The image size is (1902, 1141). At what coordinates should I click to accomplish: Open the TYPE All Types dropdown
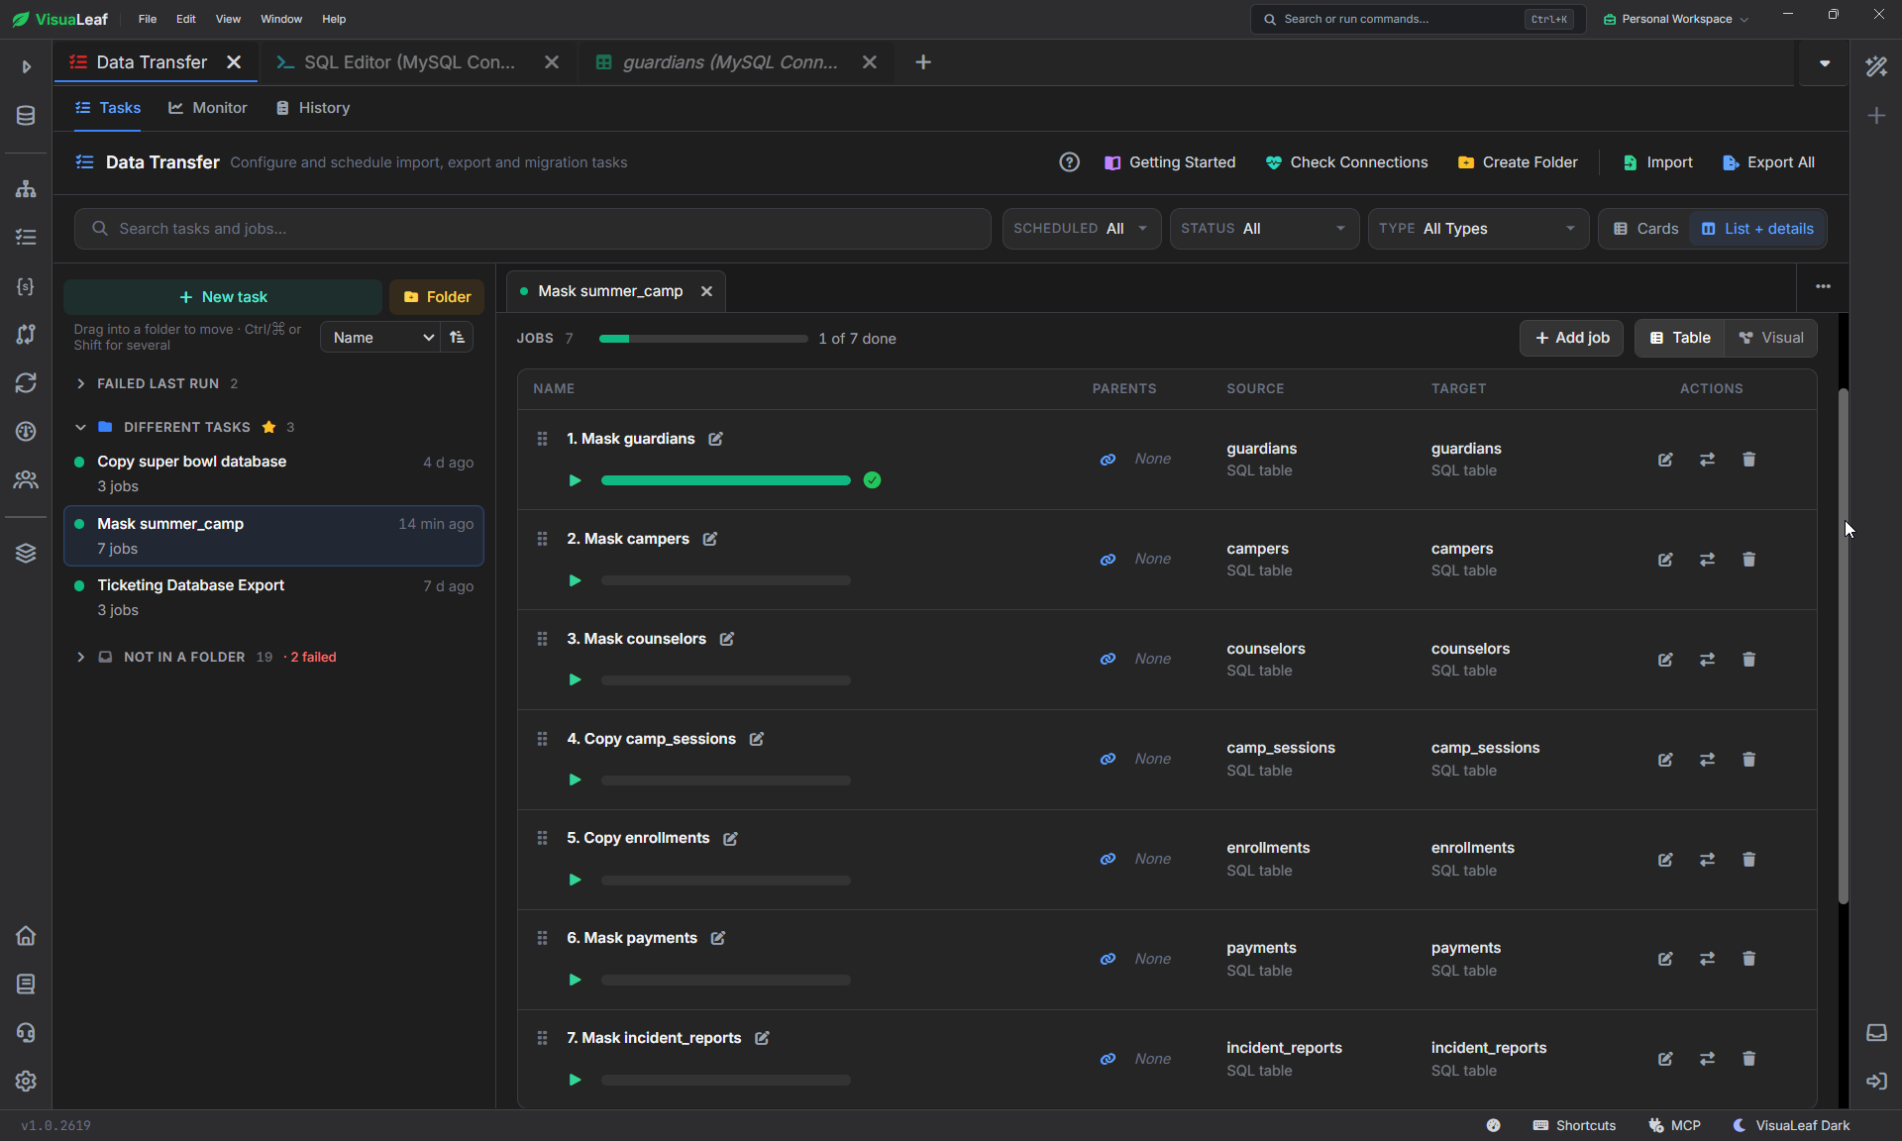(1478, 229)
